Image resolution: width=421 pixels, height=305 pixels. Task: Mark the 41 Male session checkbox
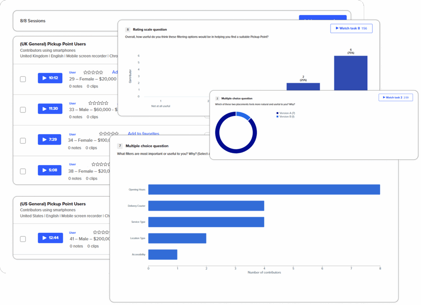point(23,239)
